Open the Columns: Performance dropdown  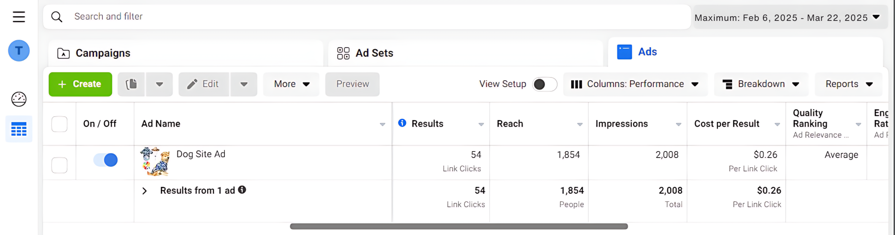[x=635, y=84]
